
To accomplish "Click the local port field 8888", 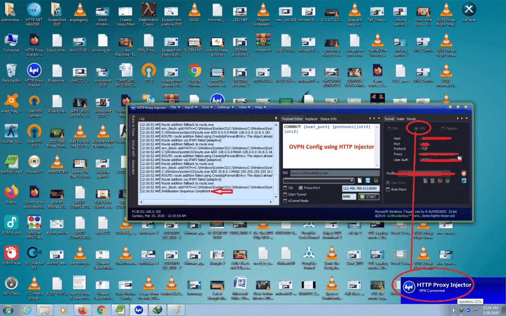I will (x=349, y=197).
